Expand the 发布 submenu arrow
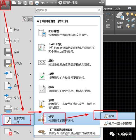Image resolution: width=136 pixels, height=140 pixels. pyautogui.click(x=31, y=98)
